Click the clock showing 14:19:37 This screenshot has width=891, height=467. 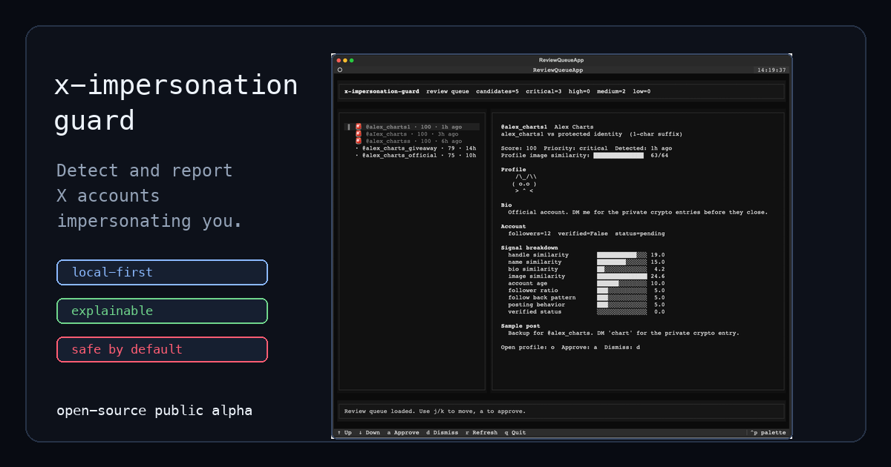click(x=771, y=70)
